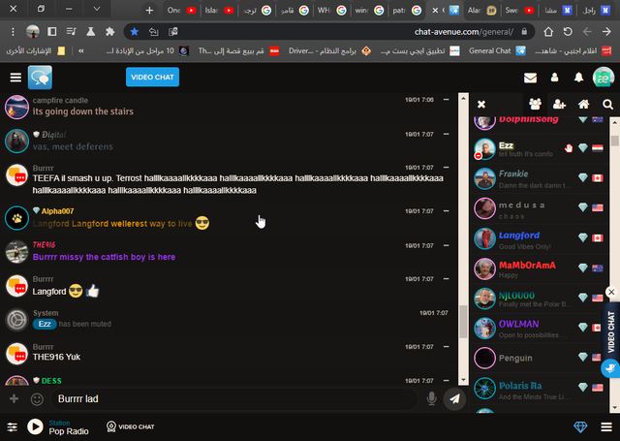Click user list scrollbar up arrow

[614, 123]
